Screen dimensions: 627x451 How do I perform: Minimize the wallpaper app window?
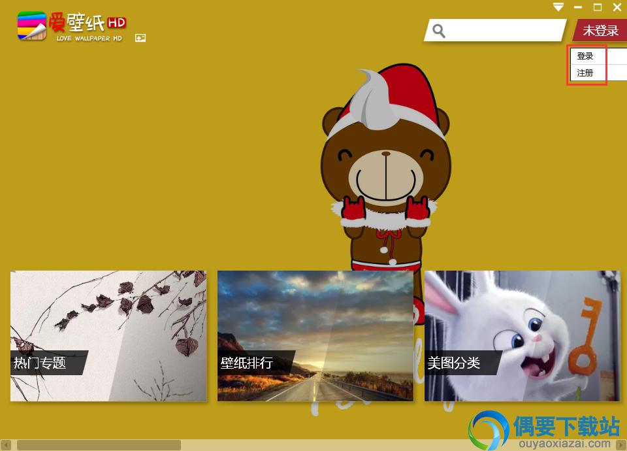click(578, 7)
